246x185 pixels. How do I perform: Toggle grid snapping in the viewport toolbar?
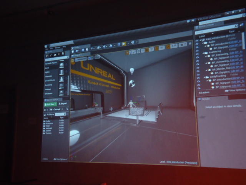(x=147, y=50)
